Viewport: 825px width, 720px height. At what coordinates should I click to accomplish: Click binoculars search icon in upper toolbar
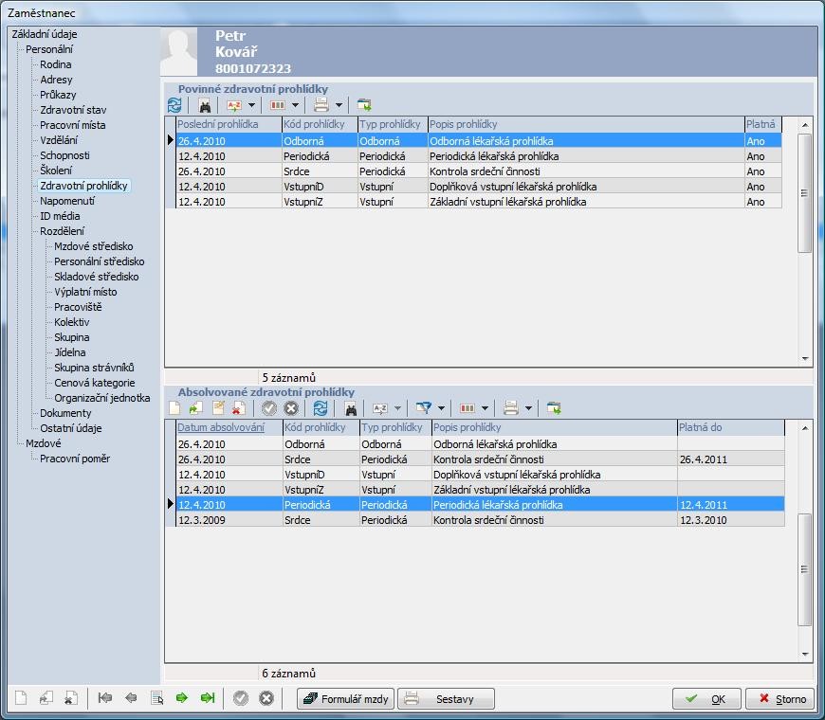click(x=204, y=105)
